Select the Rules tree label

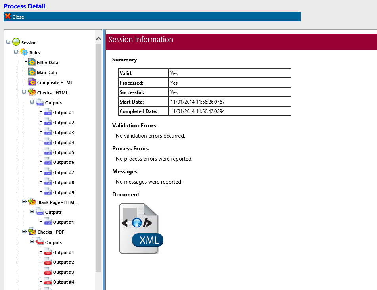click(35, 53)
